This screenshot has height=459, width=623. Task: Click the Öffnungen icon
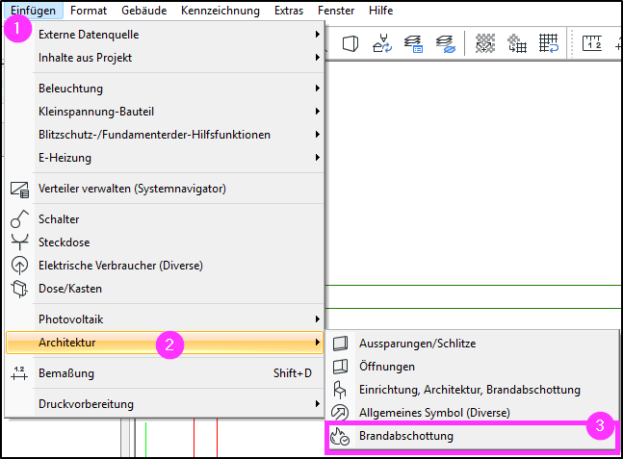click(340, 367)
